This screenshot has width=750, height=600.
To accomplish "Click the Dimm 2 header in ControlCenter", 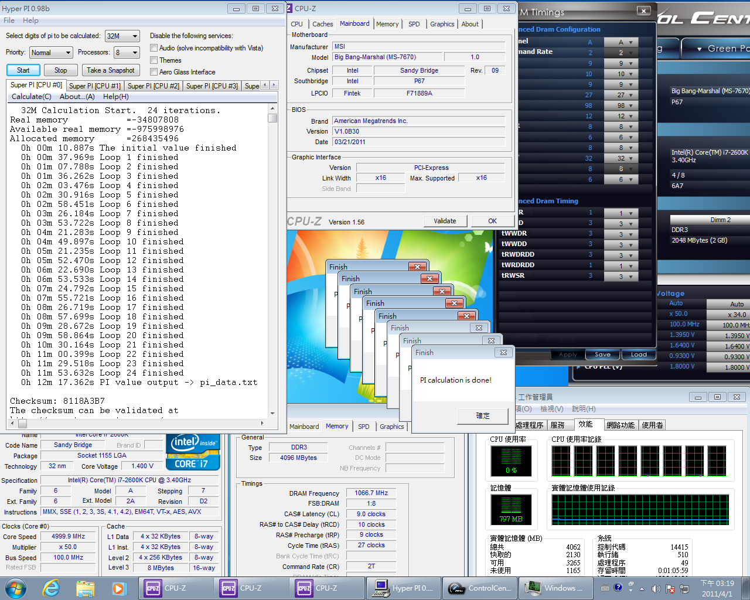I will pyautogui.click(x=720, y=220).
